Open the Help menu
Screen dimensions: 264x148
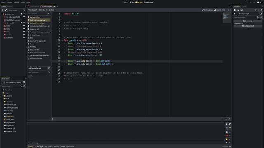point(28,2)
